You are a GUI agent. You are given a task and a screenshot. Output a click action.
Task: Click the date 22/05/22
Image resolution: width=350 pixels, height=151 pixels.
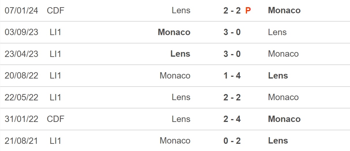click(21, 97)
